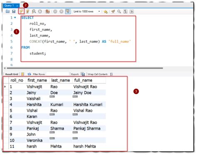Select the first_name column header
Screen dimensions: 197x155
click(x=37, y=80)
